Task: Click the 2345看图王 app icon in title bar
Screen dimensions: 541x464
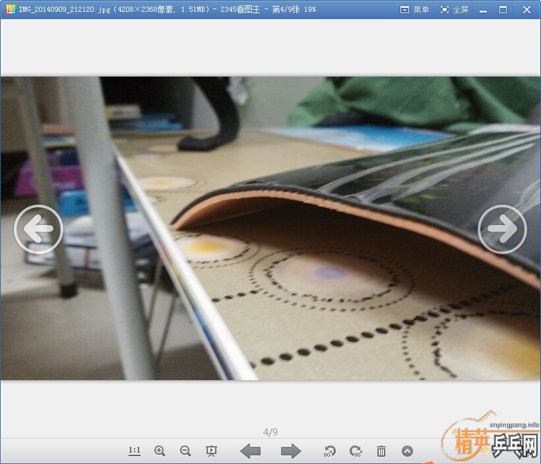Action: [10, 9]
